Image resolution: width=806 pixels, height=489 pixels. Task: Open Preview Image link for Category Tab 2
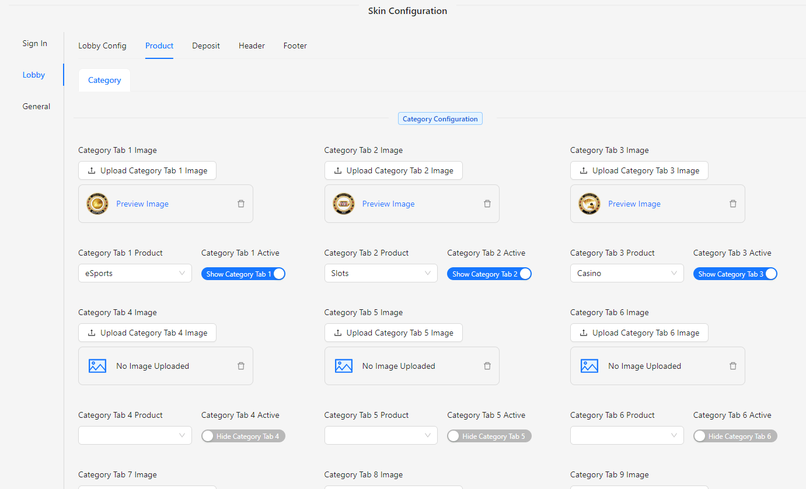click(x=388, y=204)
